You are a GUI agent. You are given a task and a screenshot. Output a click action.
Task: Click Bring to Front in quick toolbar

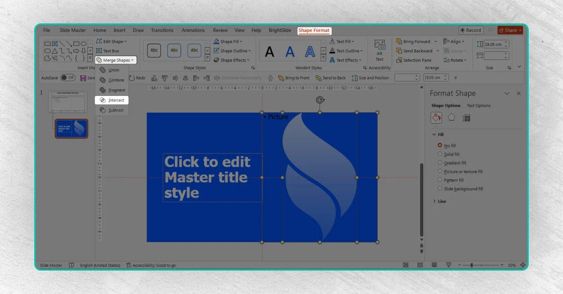click(x=294, y=78)
